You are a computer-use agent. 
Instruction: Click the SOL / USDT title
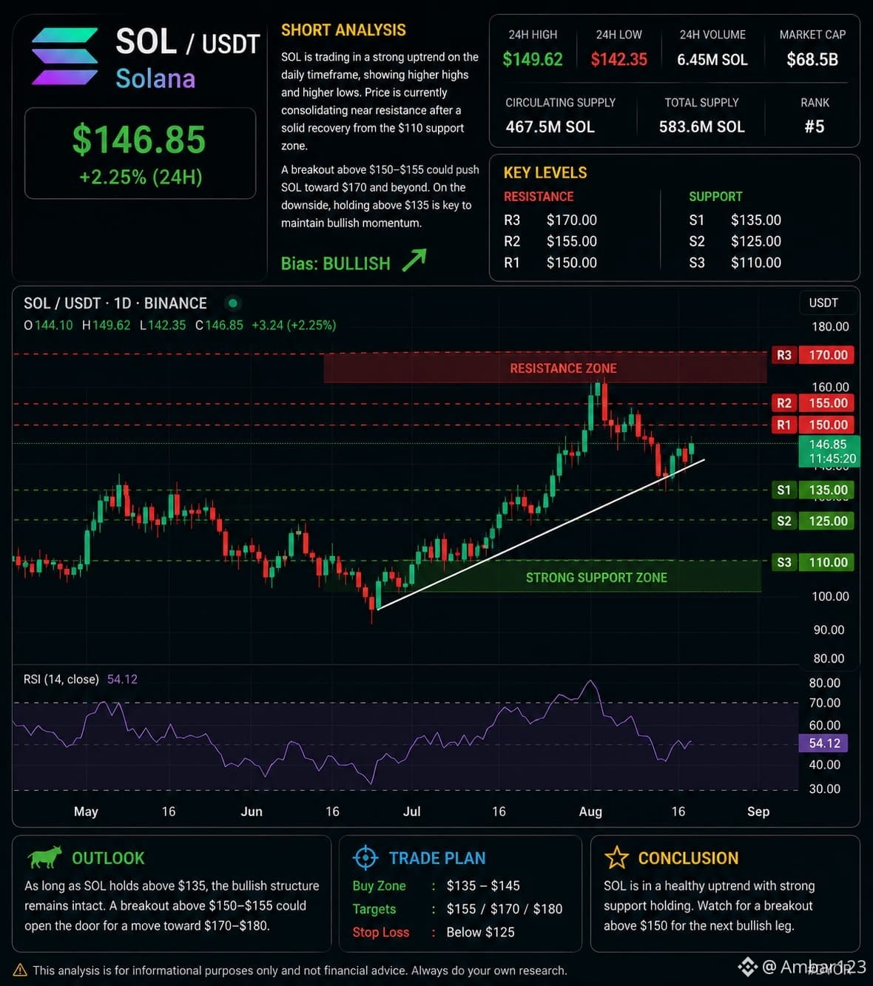(x=188, y=42)
